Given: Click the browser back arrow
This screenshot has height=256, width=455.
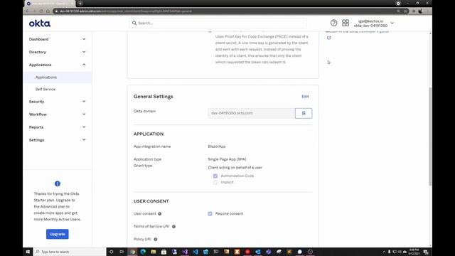Looking at the screenshot, I should point(27,11).
